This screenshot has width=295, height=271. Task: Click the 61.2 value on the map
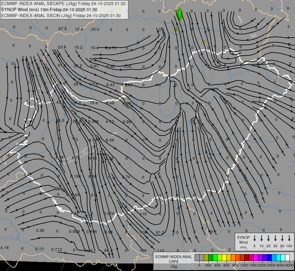pos(160,232)
